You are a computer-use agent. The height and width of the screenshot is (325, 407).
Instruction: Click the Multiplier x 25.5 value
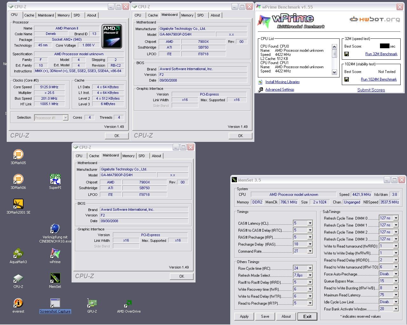[49, 93]
